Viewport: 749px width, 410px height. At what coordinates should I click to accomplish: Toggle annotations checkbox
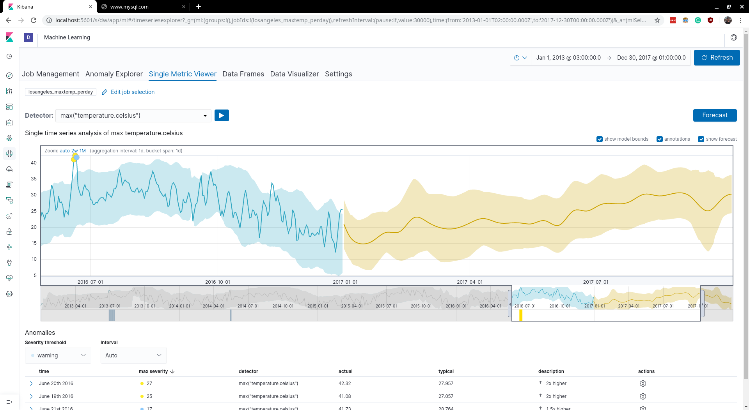coord(660,139)
